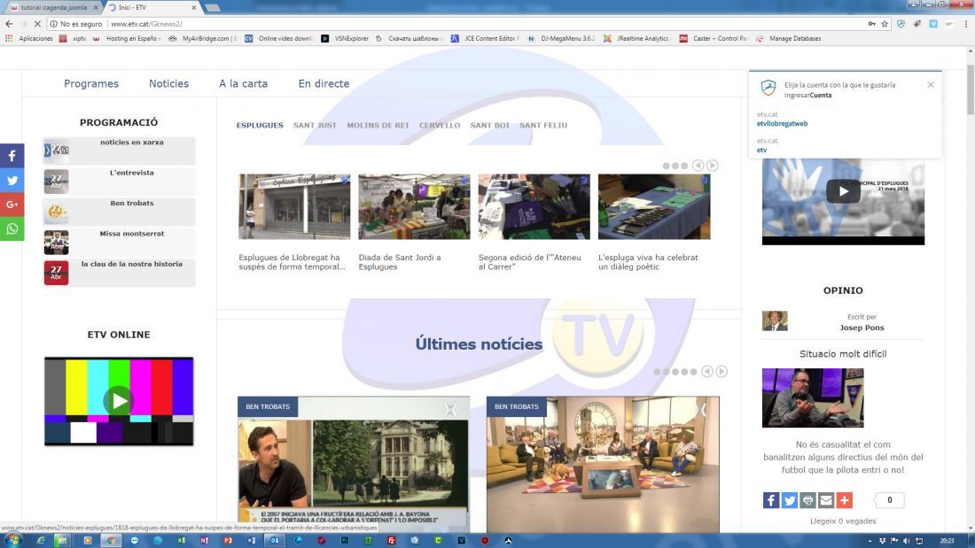
Task: Select the SANT JUST news tab
Action: (315, 125)
